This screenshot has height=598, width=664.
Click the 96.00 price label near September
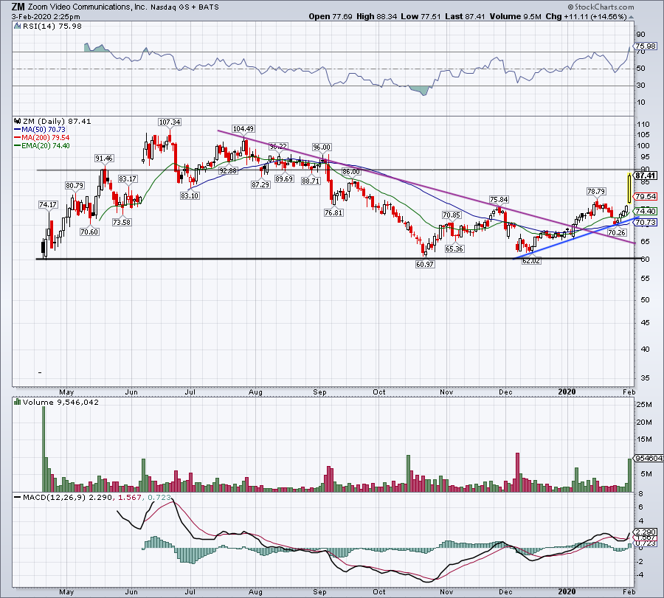point(322,147)
